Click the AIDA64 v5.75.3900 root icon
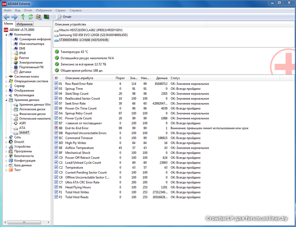 [6, 30]
